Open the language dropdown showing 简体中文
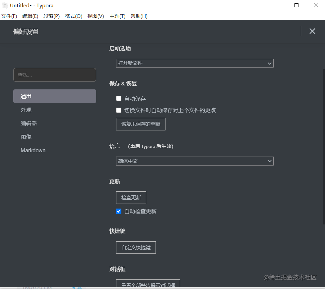Viewport: 325px width, 289px height. [195, 161]
